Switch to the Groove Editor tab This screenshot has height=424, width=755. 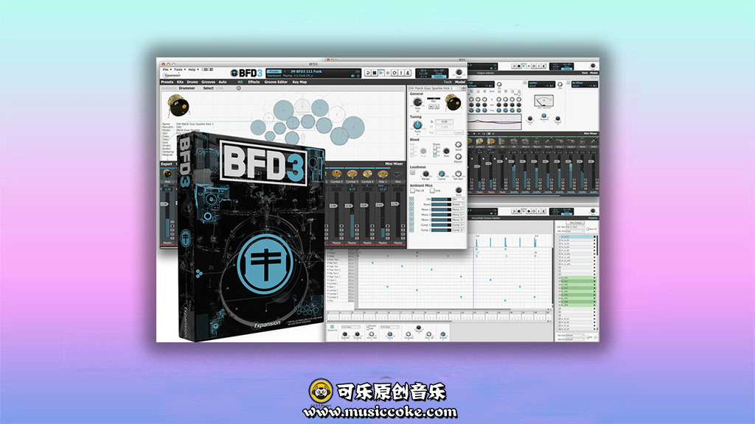tap(276, 82)
